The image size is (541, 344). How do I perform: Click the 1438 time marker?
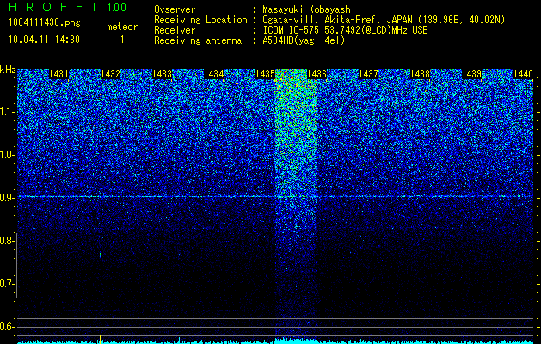pos(420,74)
